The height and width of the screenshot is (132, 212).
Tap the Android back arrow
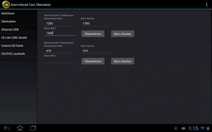(x=7, y=128)
